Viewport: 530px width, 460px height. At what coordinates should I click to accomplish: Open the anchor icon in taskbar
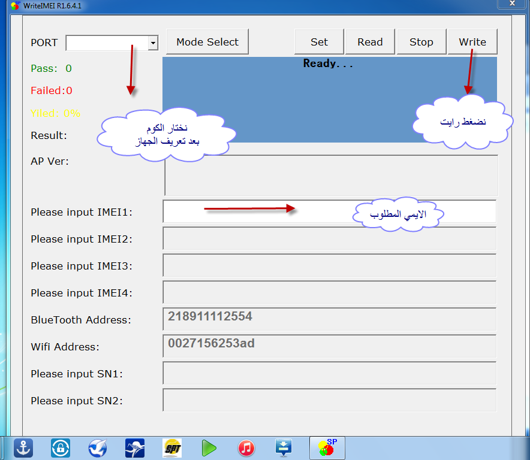[x=23, y=448]
